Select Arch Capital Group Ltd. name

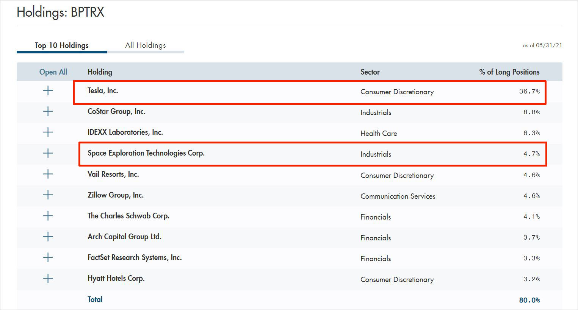[124, 237]
